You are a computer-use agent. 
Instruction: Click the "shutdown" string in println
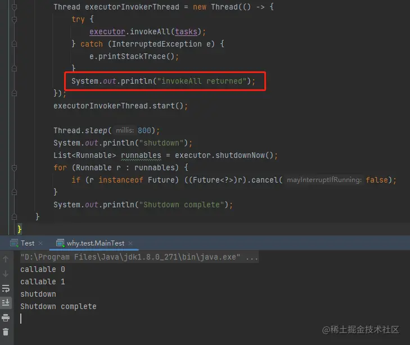coord(161,143)
